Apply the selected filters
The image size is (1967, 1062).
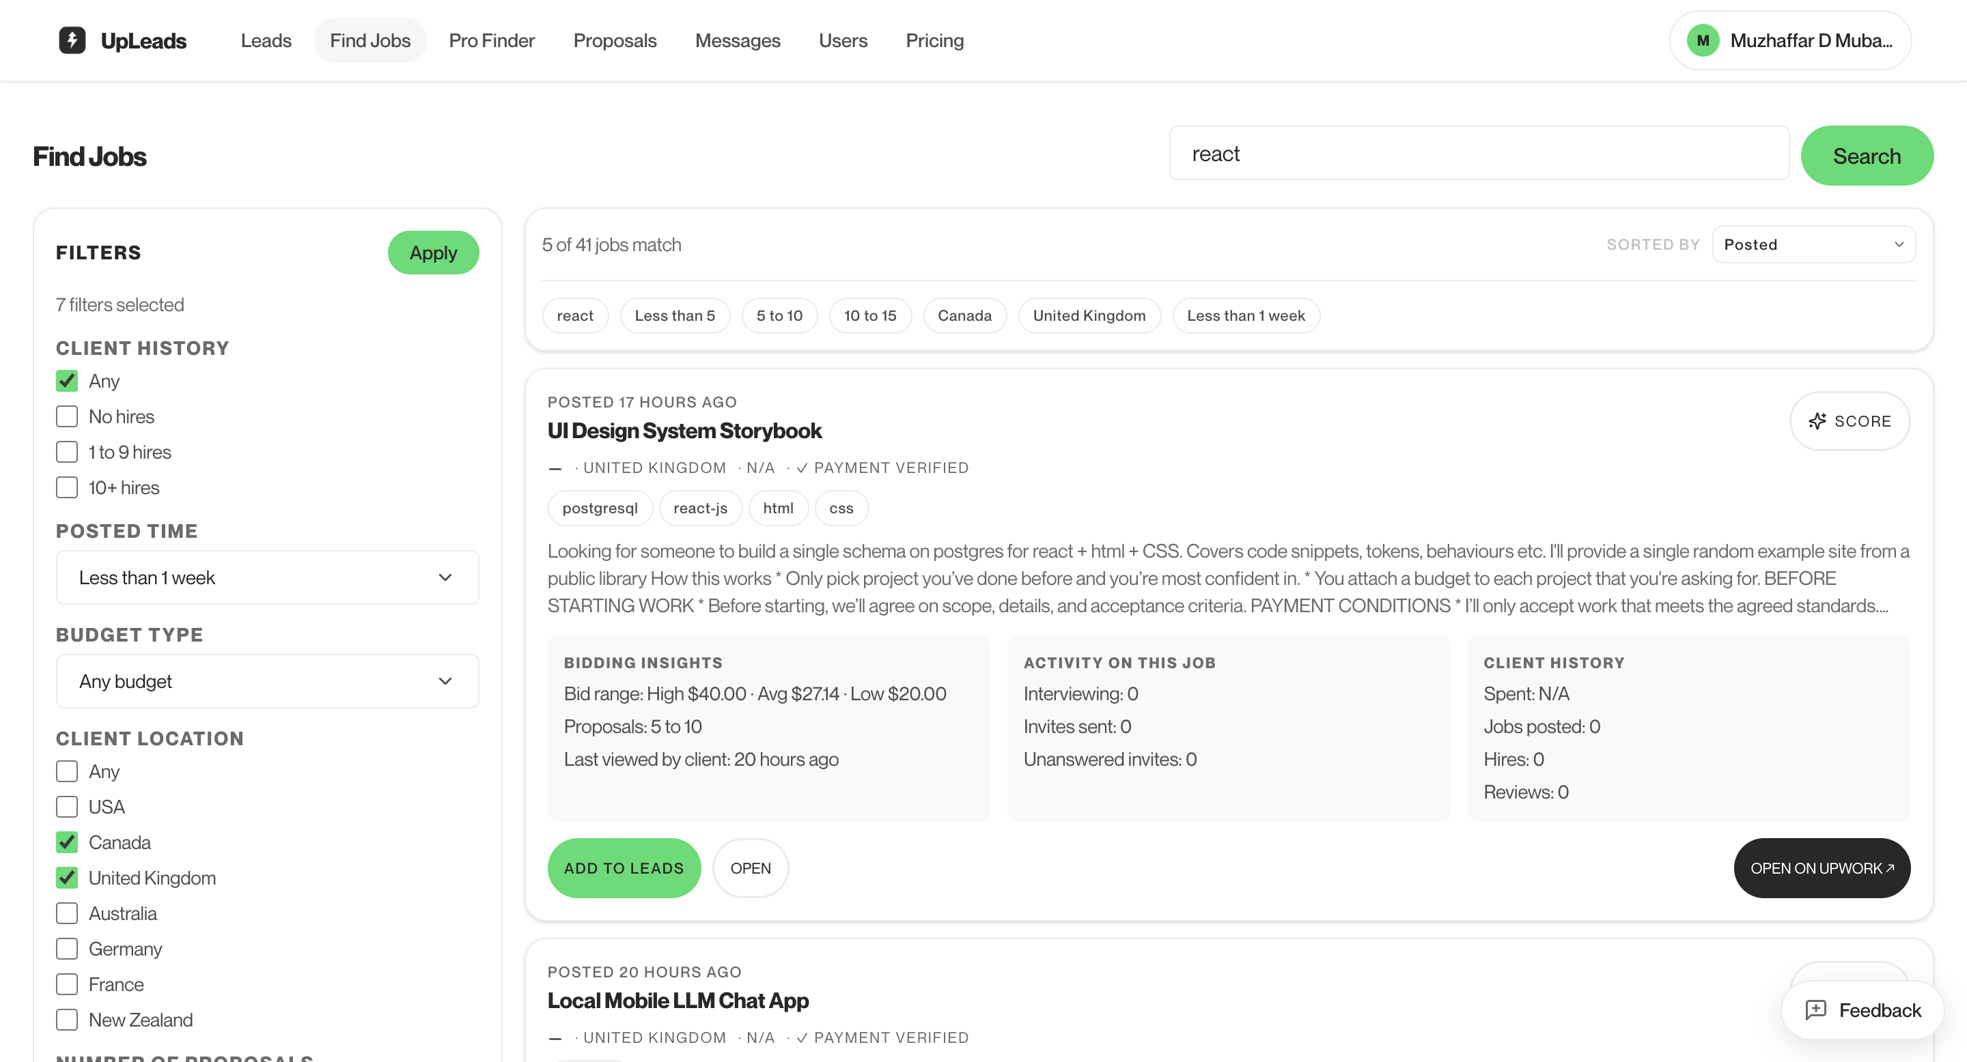pos(433,253)
